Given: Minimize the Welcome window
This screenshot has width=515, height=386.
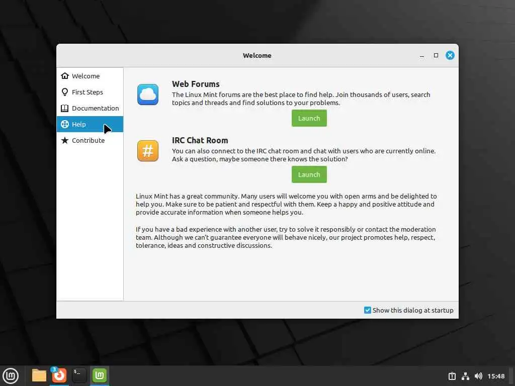Looking at the screenshot, I should pyautogui.click(x=422, y=55).
